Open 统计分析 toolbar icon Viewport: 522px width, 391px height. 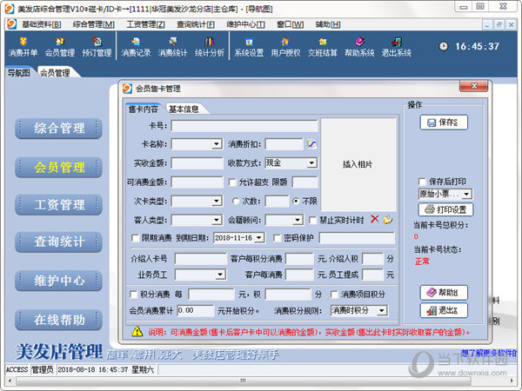210,47
